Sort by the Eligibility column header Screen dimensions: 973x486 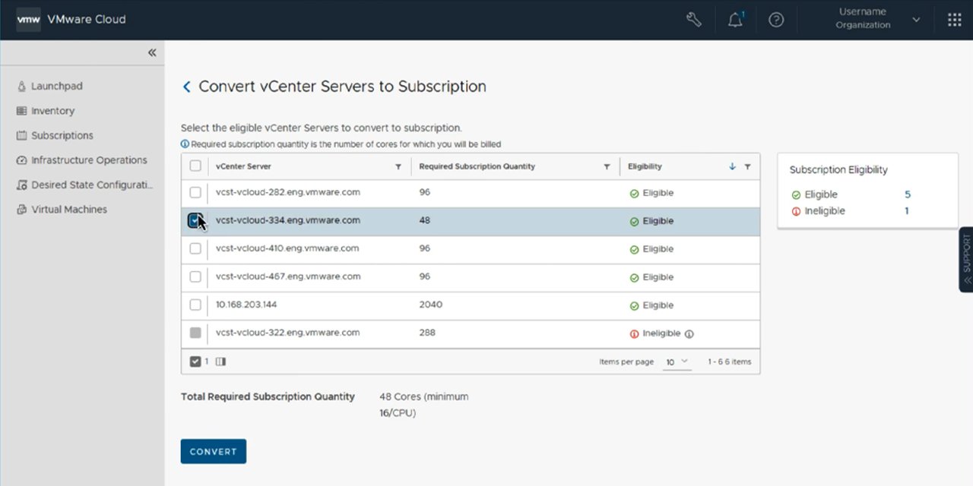point(645,166)
